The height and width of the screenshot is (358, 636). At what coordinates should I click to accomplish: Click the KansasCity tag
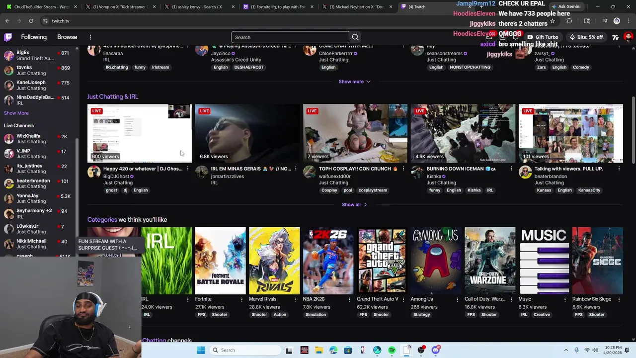589,190
